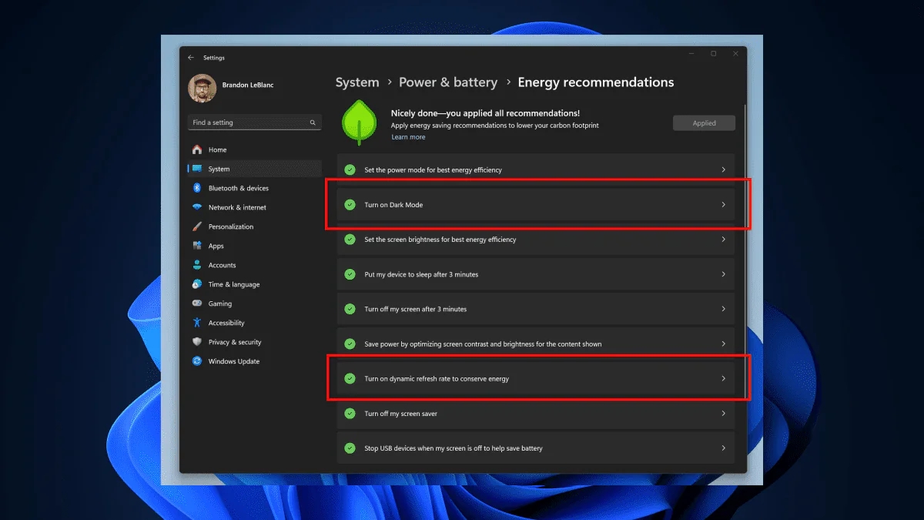This screenshot has width=924, height=520.
Task: Click green checkmark beside Turn off my screen saver
Action: coord(350,414)
